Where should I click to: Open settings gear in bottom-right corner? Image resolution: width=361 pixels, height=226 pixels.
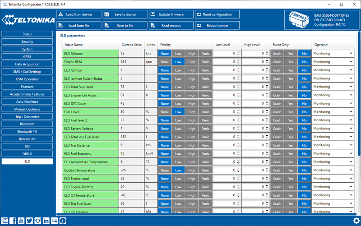pyautogui.click(x=356, y=221)
